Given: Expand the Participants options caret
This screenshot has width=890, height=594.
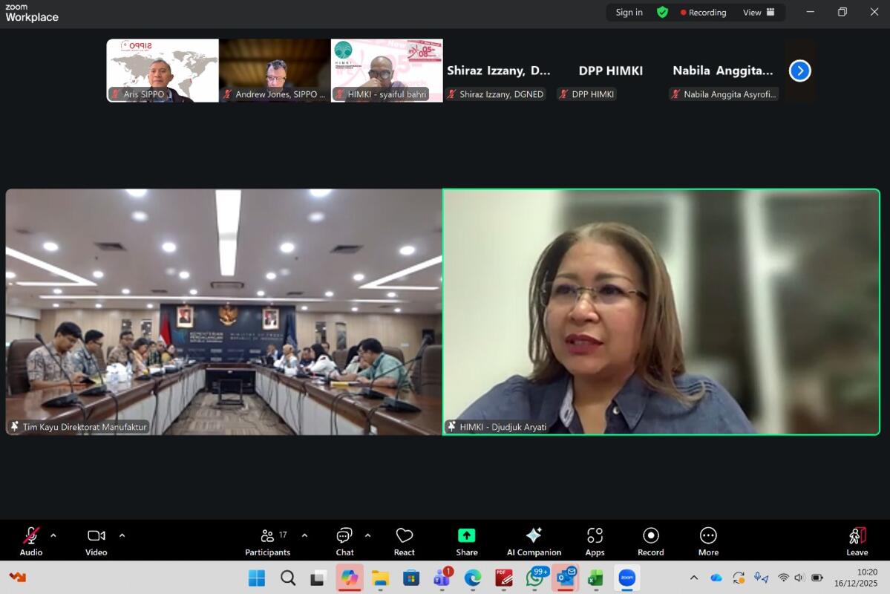Looking at the screenshot, I should (x=304, y=535).
